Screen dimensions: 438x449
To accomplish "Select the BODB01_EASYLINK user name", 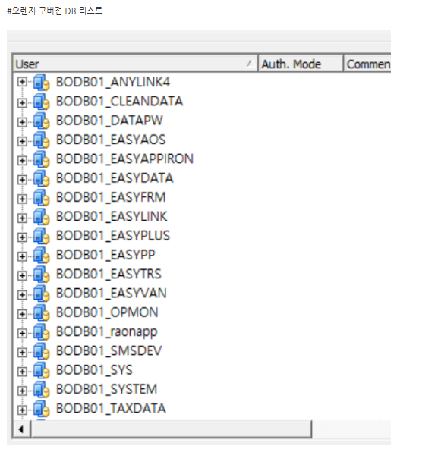I will pos(112,217).
